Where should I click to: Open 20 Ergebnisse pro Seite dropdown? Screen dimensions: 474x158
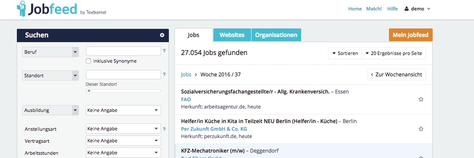[x=393, y=53]
